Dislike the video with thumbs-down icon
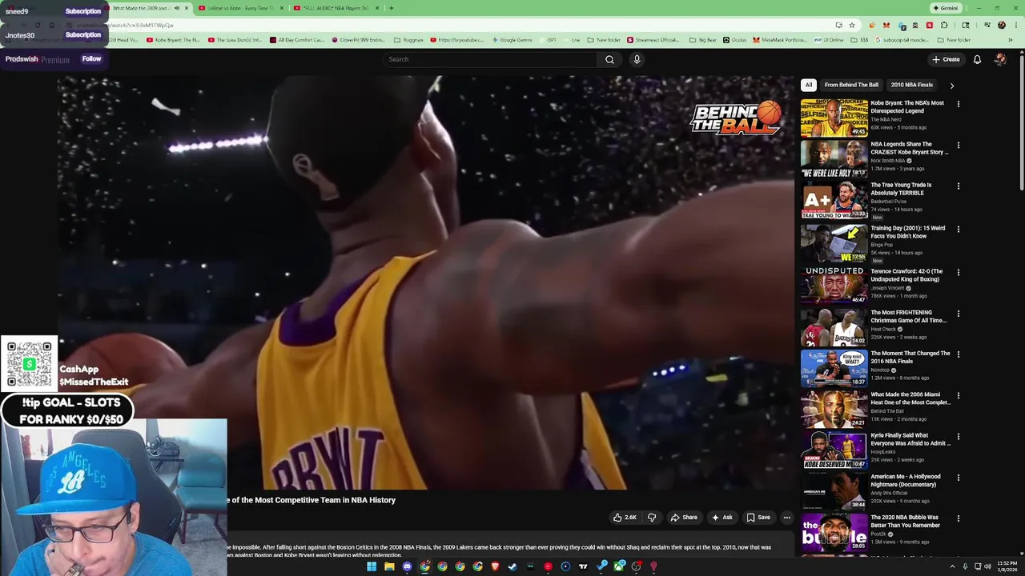 click(652, 518)
